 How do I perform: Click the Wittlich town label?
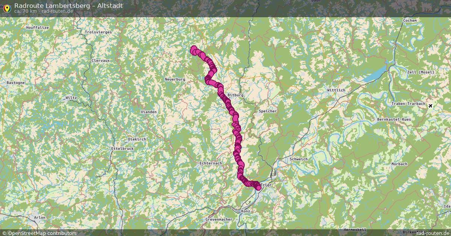tap(336, 90)
